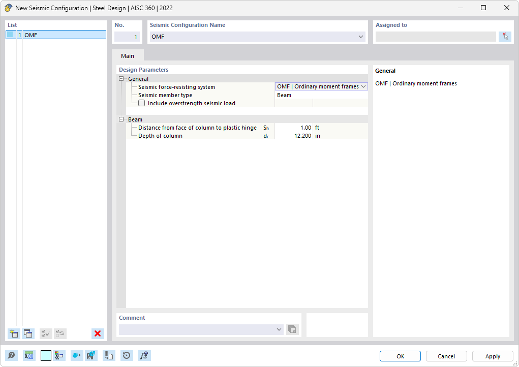Confirm the dialog with OK
The height and width of the screenshot is (367, 519).
pyautogui.click(x=400, y=356)
